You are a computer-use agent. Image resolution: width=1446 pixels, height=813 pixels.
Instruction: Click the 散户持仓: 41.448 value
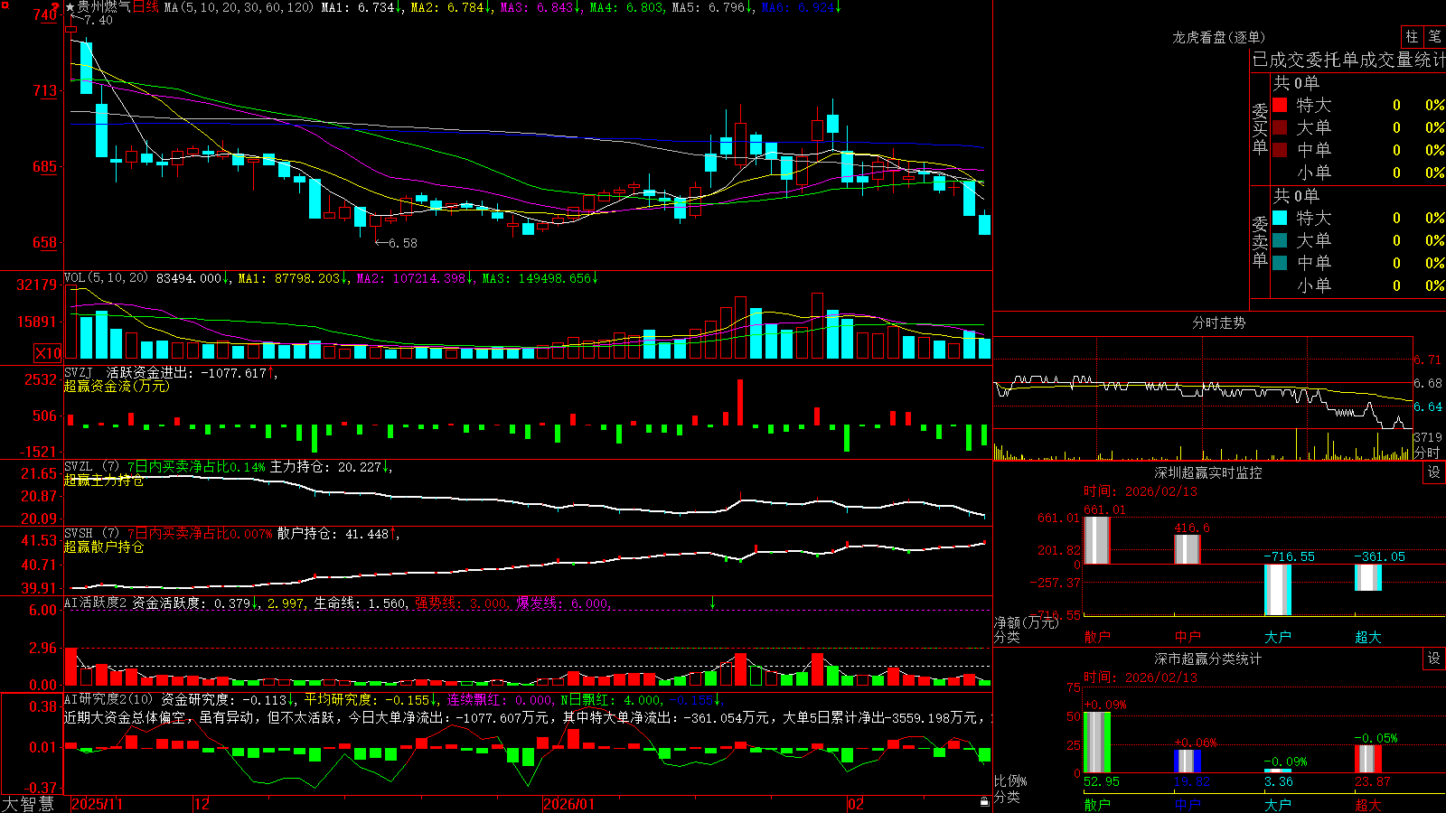tap(333, 534)
